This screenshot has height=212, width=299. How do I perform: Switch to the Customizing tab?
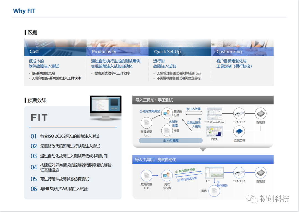[229, 52]
